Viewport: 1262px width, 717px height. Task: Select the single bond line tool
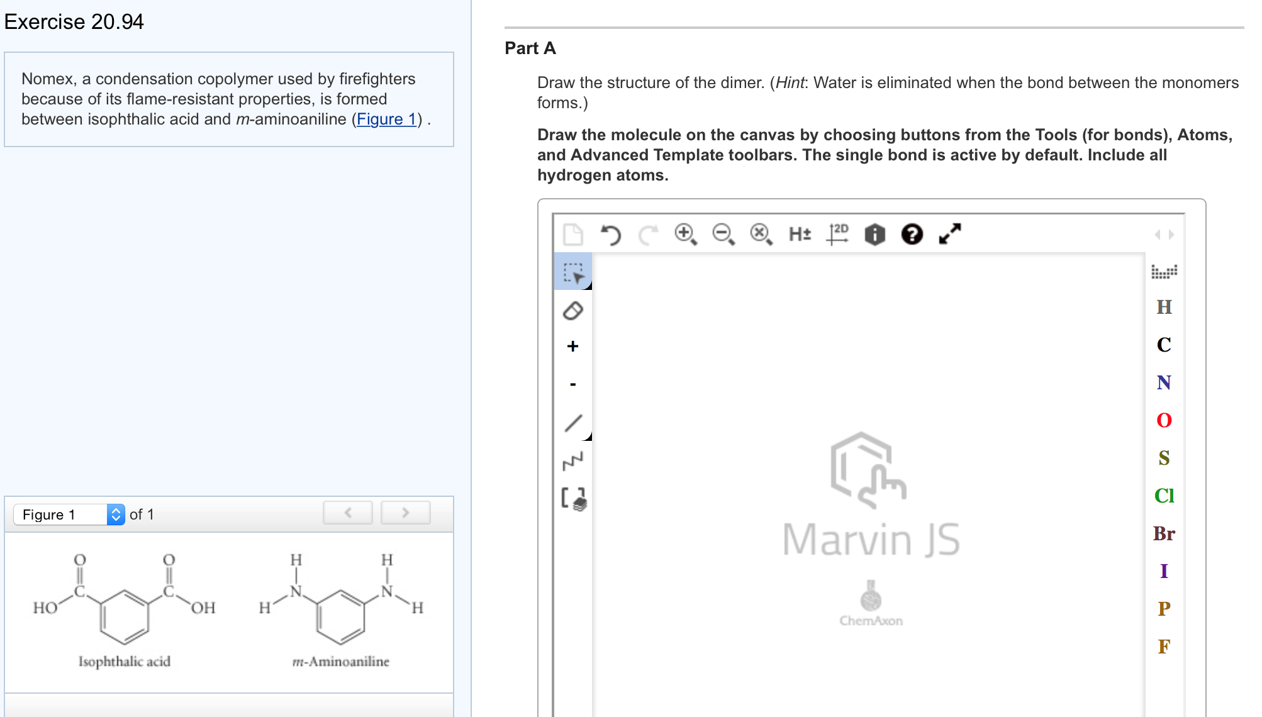572,423
